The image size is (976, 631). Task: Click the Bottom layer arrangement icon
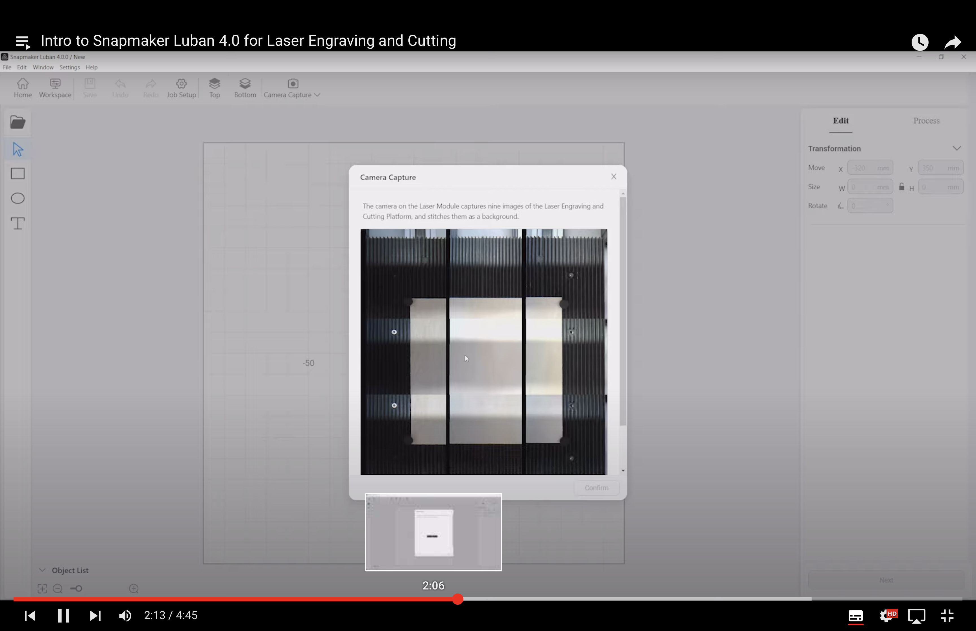click(245, 88)
